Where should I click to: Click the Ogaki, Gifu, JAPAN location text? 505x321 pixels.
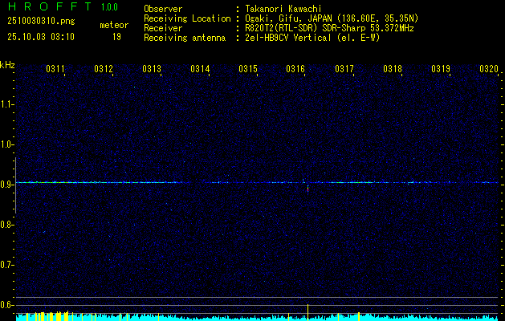point(332,18)
